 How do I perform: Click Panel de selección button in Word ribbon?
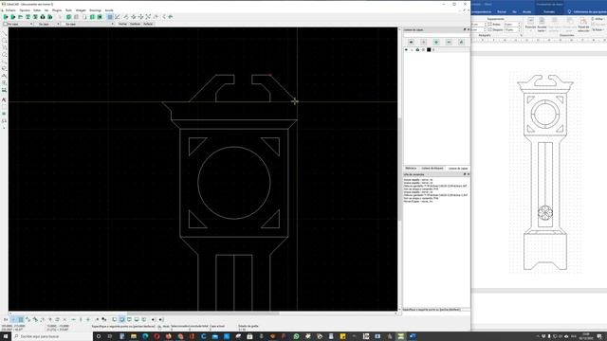(x=583, y=24)
